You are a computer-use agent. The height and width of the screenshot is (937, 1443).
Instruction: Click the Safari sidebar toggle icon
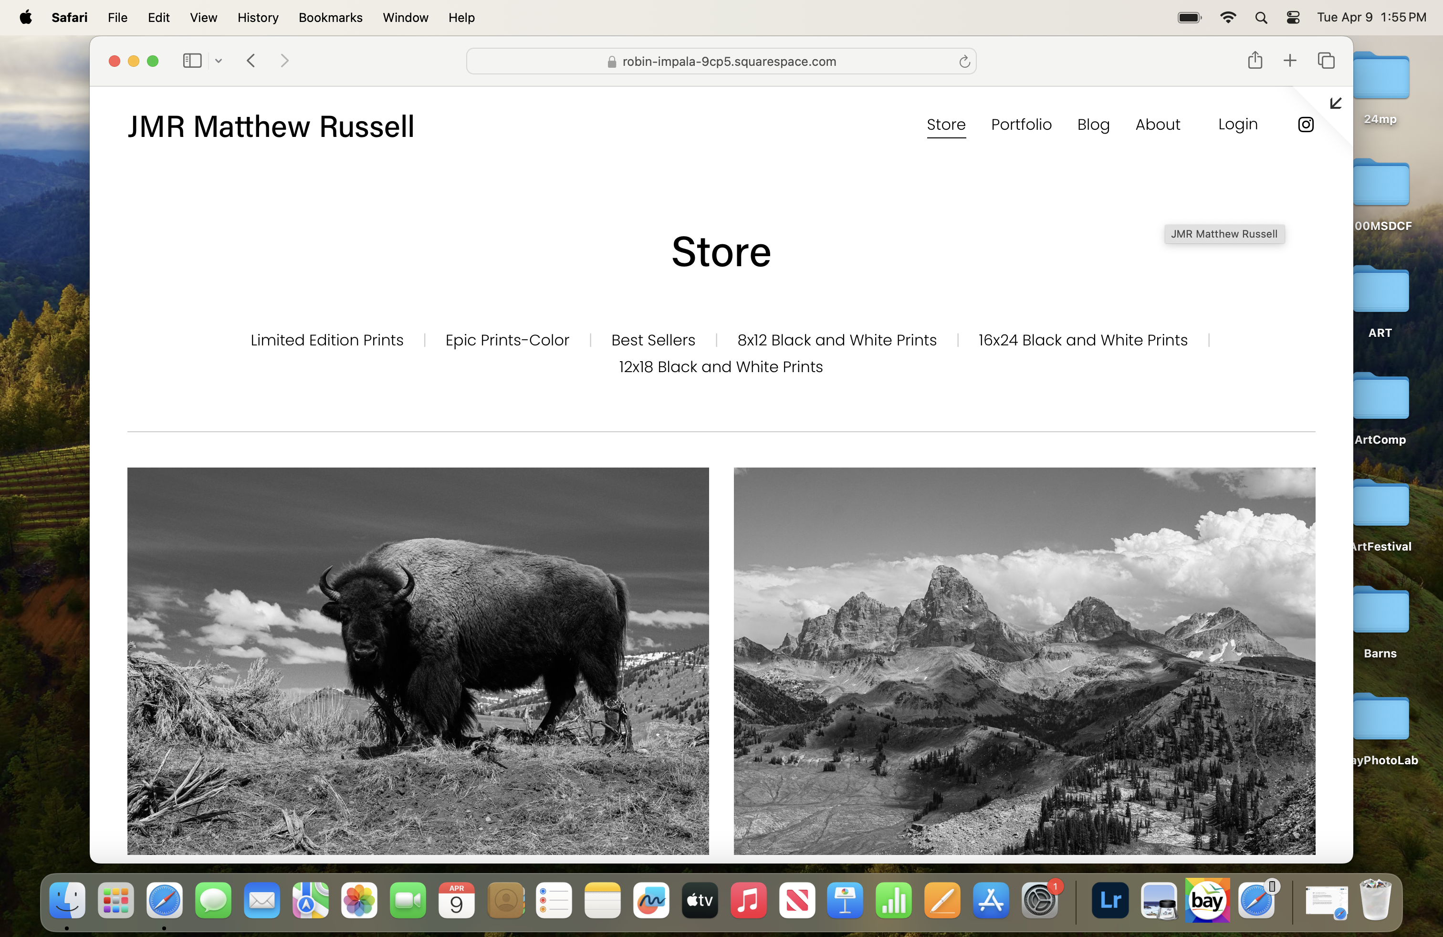[x=192, y=61]
